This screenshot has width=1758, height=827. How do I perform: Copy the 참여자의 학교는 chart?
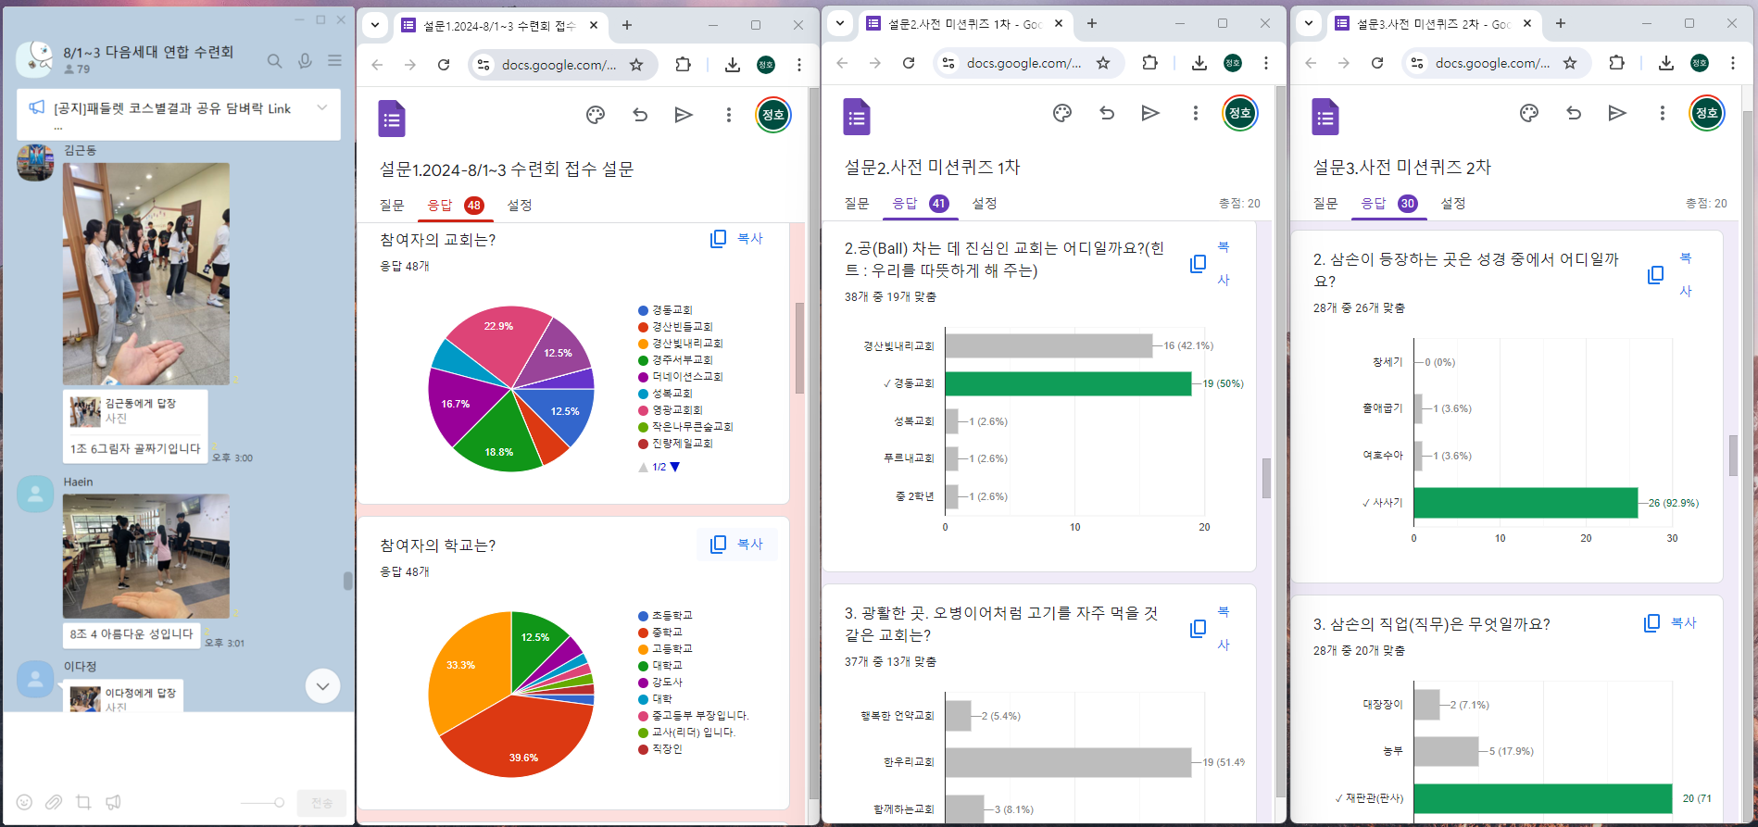point(737,545)
